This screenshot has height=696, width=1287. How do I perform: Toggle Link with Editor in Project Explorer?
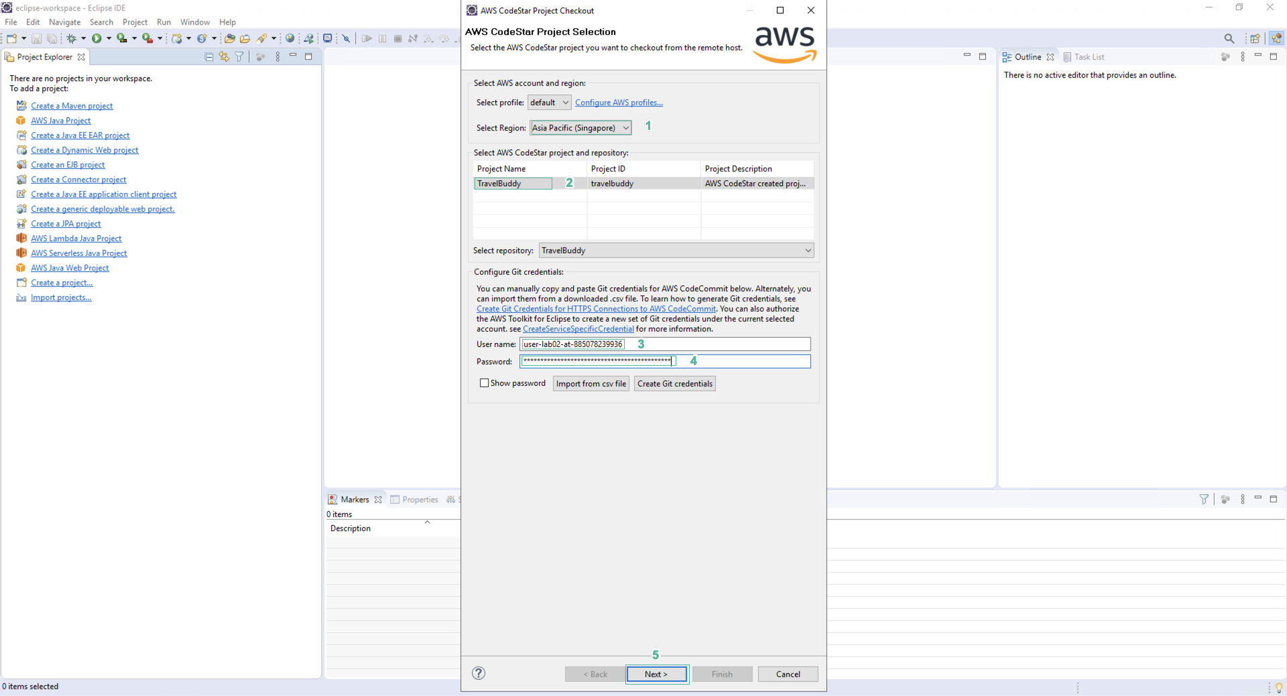pos(224,57)
